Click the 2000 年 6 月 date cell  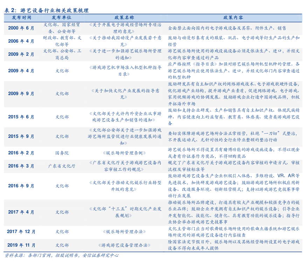tap(21, 28)
